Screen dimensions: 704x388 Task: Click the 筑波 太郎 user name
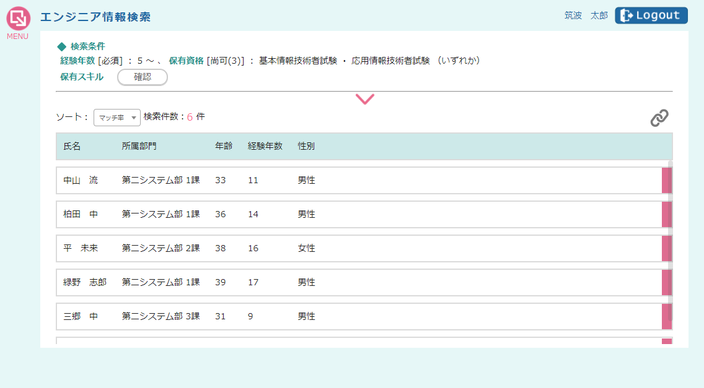(586, 15)
